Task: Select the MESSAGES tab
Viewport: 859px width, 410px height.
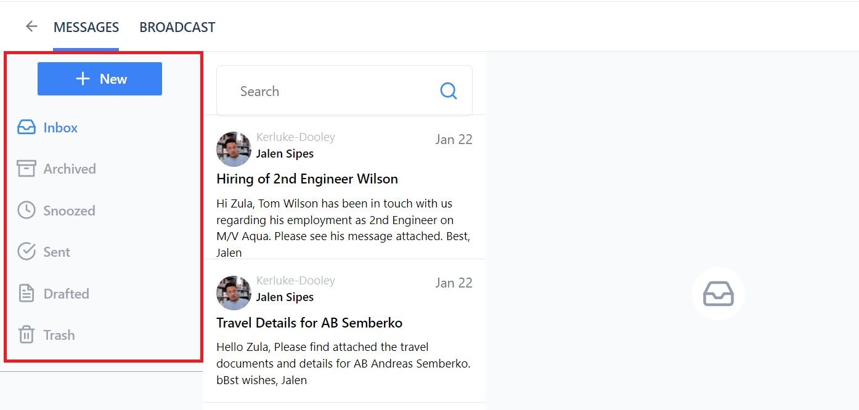Action: [86, 27]
